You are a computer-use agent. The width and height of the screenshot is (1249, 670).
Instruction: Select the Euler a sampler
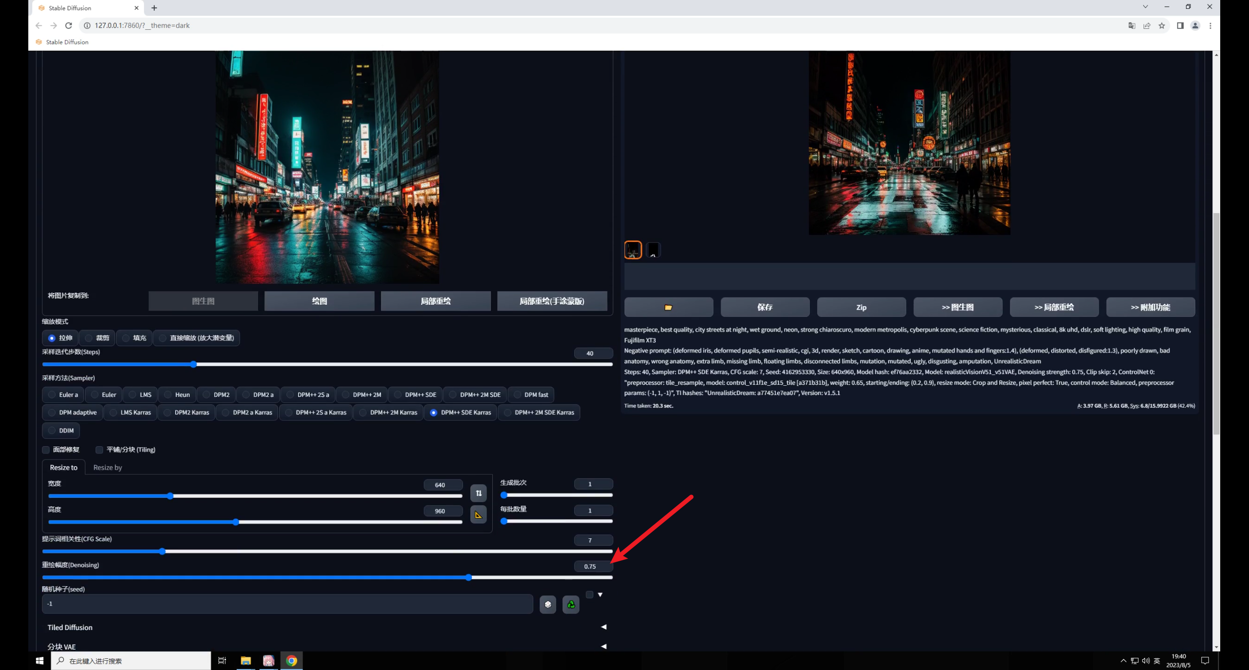coord(63,394)
